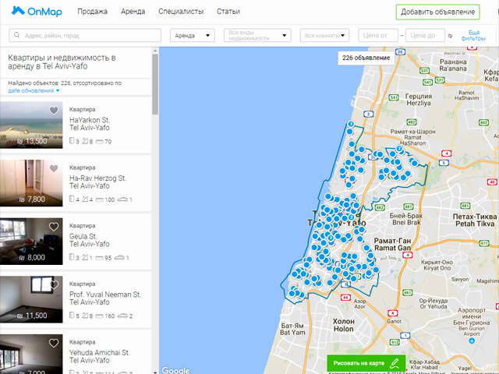The height and width of the screenshot is (374, 499).
Task: Click the ₪ 11,500 price label
Action: click(x=32, y=316)
